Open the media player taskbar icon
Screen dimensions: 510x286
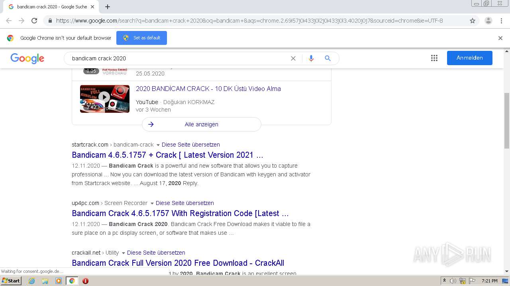click(59, 281)
